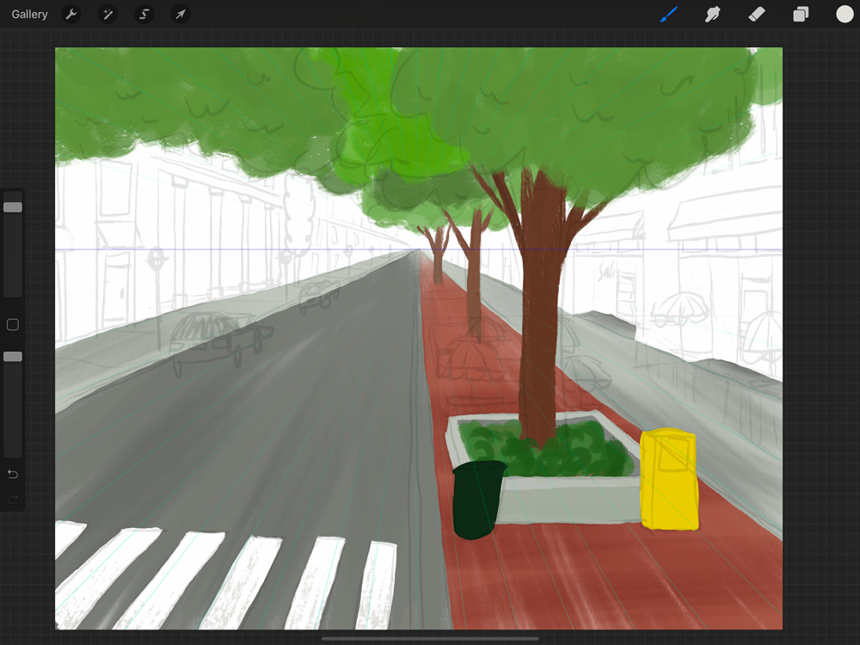
Task: Click the home indicator bar at bottom
Action: (430, 638)
